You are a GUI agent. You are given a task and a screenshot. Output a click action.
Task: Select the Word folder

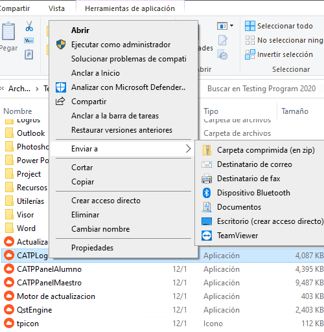coord(26,228)
